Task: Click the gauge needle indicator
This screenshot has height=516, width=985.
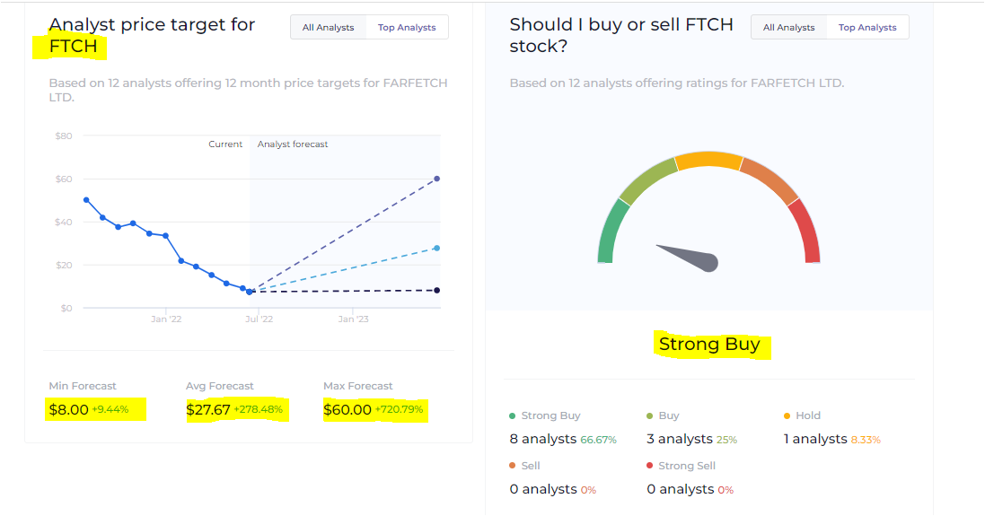Action: pos(690,255)
